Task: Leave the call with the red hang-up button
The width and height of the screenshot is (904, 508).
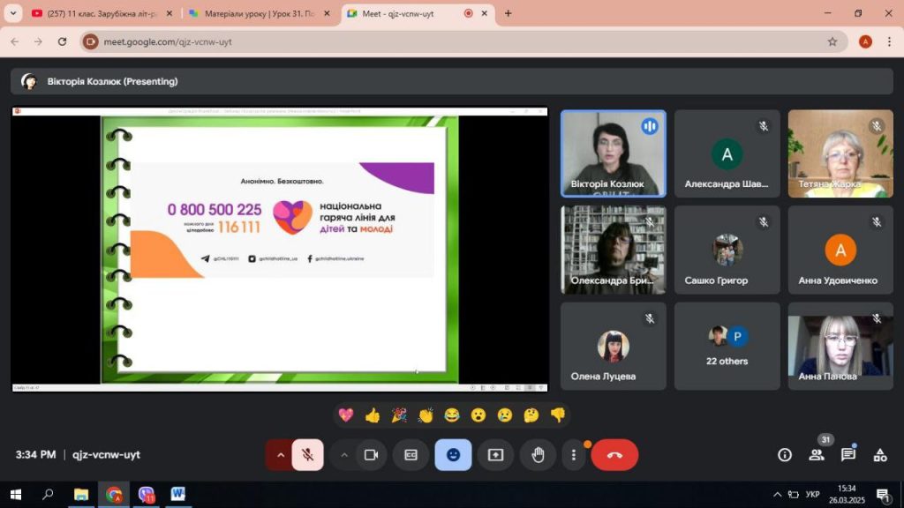Action: click(614, 455)
